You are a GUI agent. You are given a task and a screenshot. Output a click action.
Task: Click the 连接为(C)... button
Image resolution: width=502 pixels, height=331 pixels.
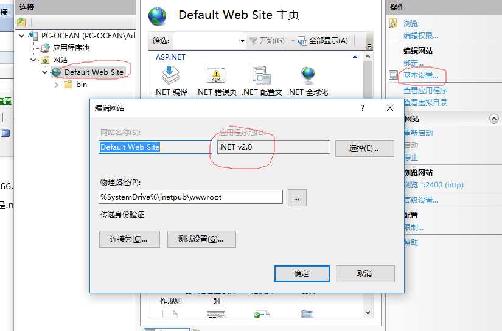(x=130, y=239)
